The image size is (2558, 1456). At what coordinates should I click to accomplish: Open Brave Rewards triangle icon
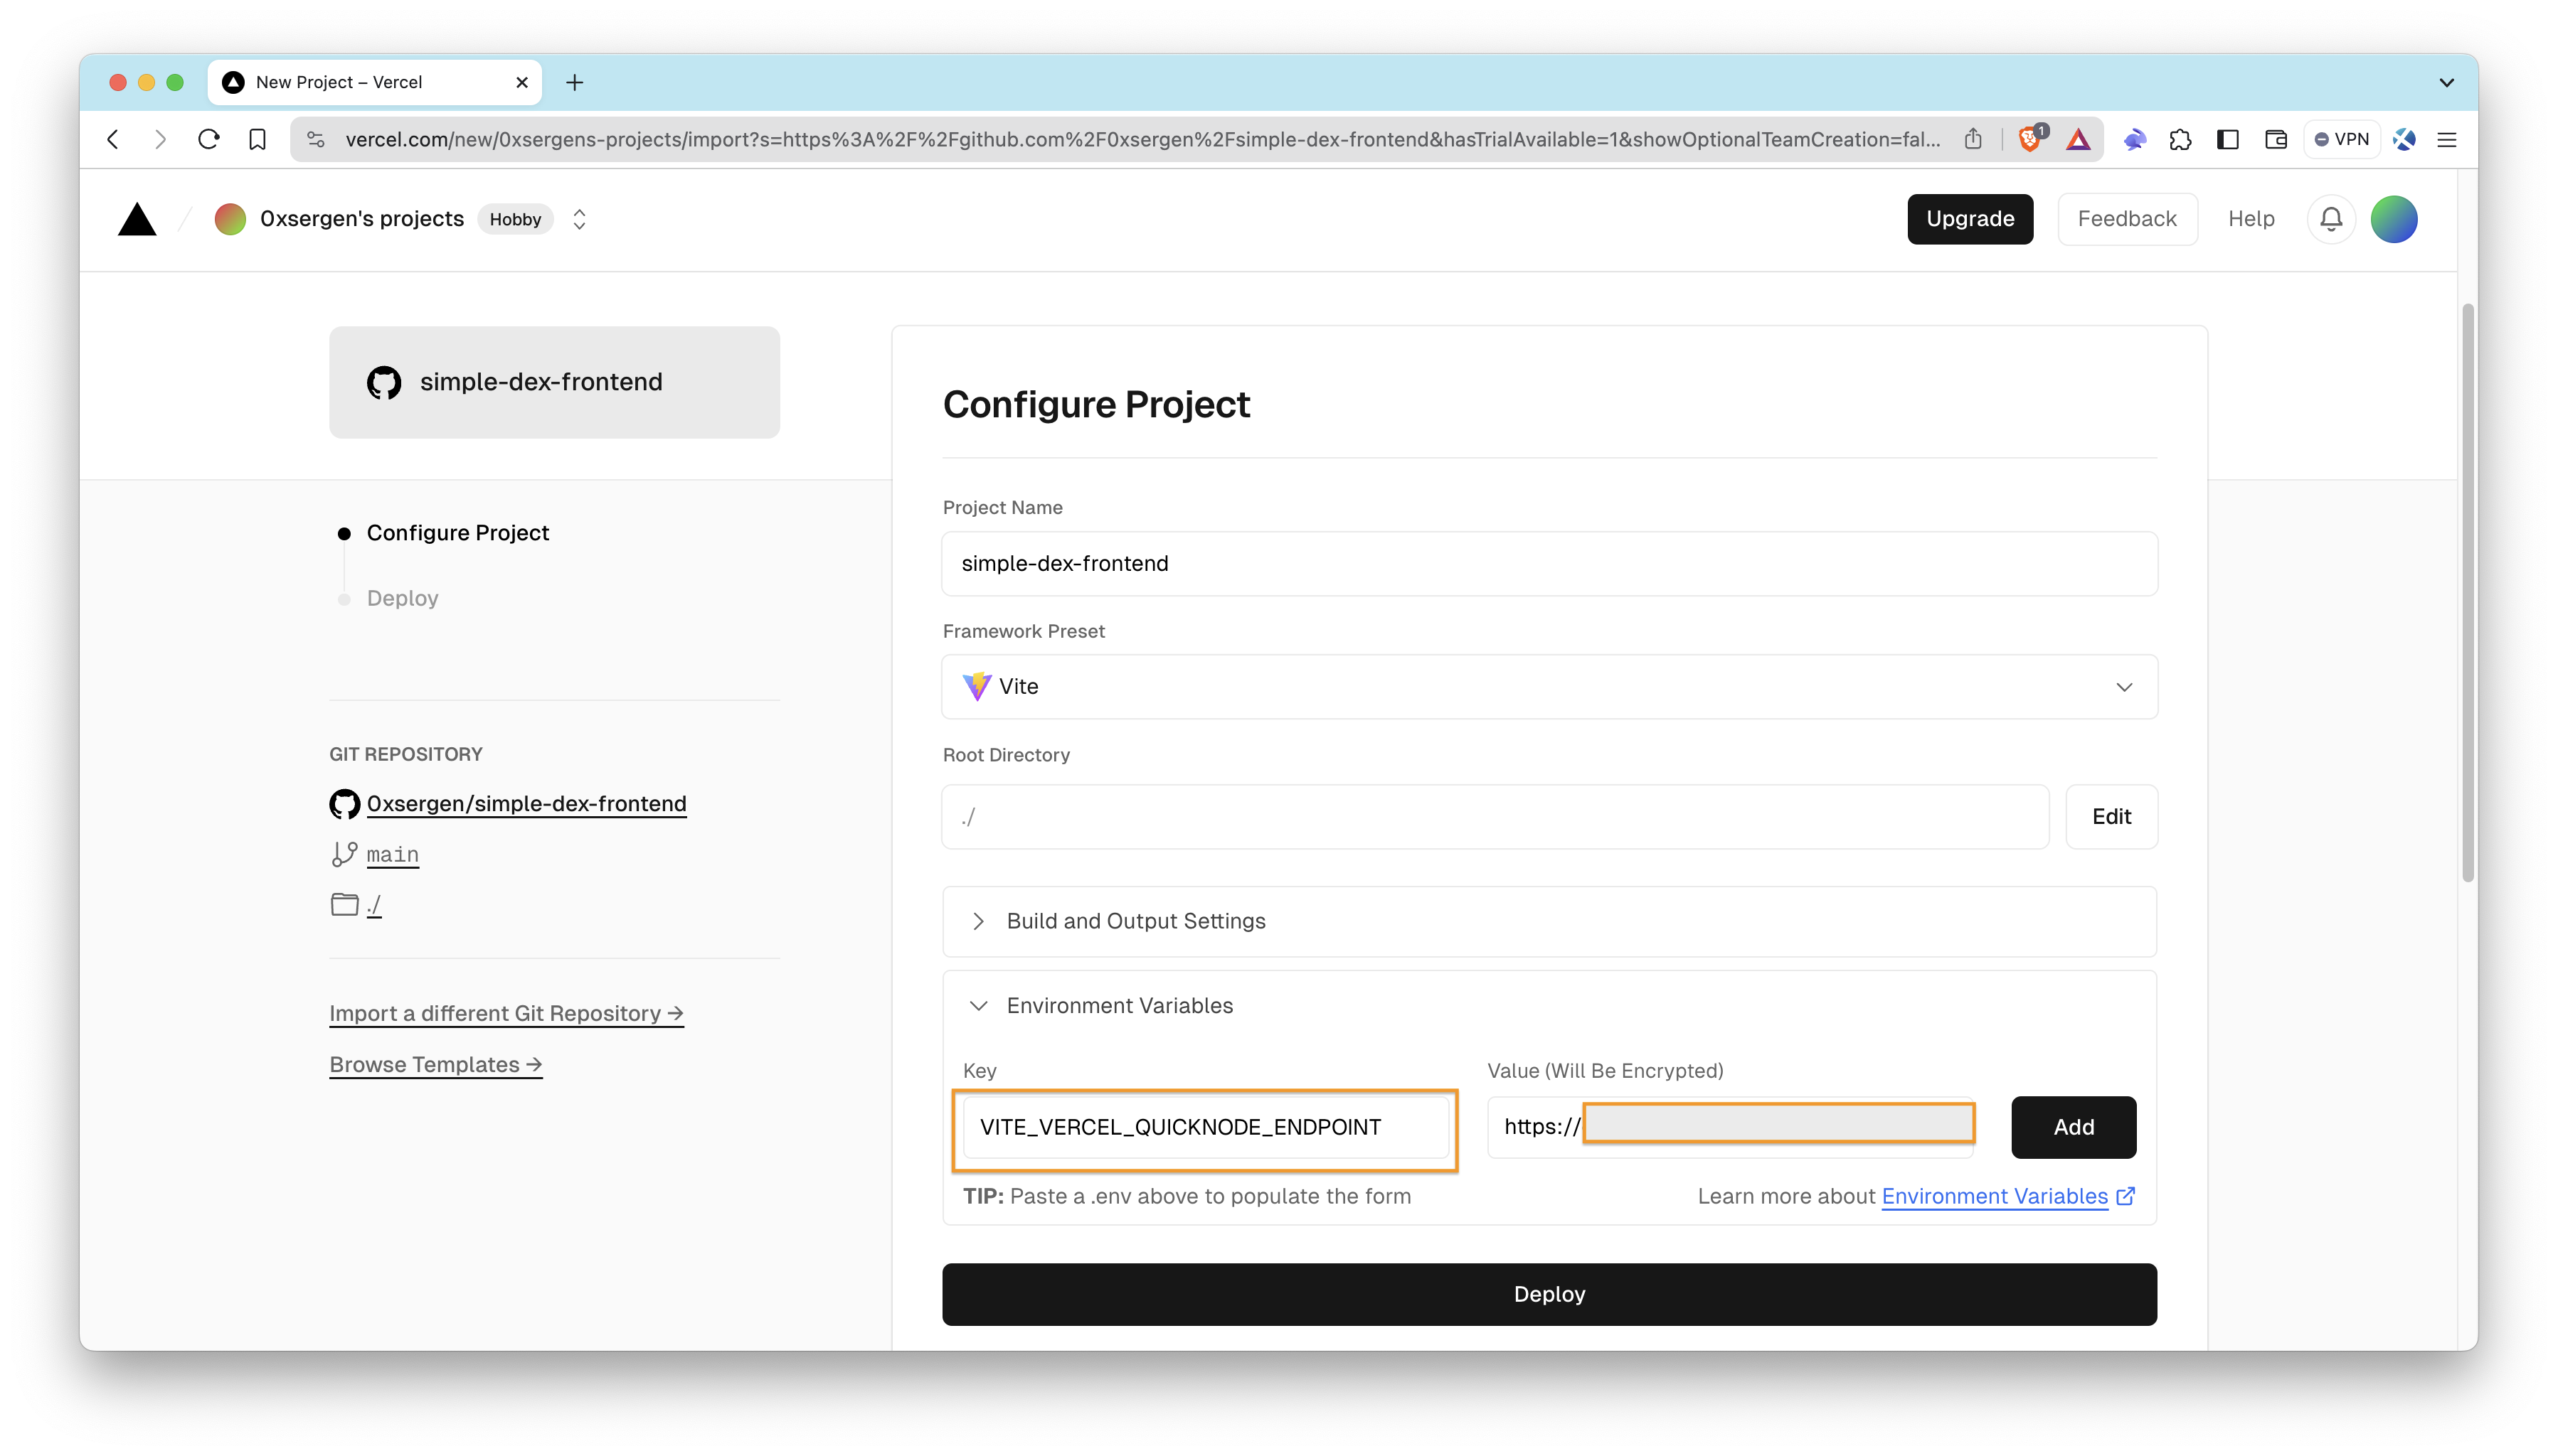point(2078,139)
